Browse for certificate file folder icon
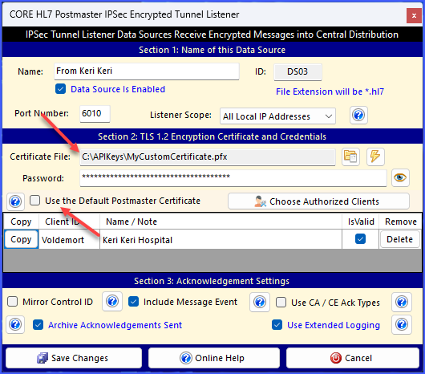This screenshot has width=425, height=374. pos(350,157)
